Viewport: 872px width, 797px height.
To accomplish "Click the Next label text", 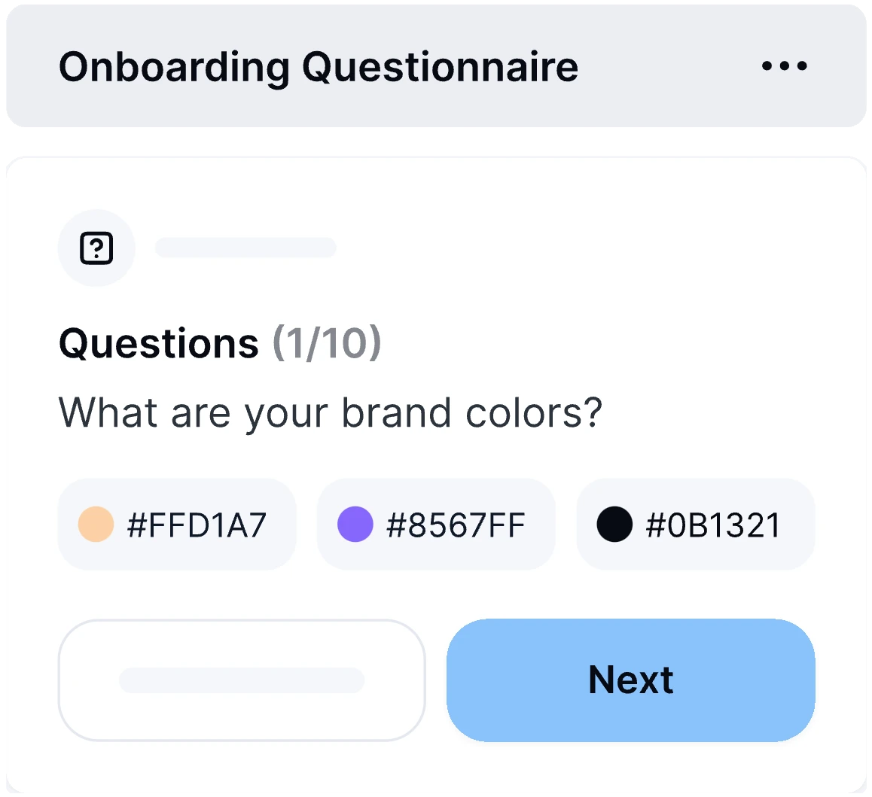I will point(631,680).
